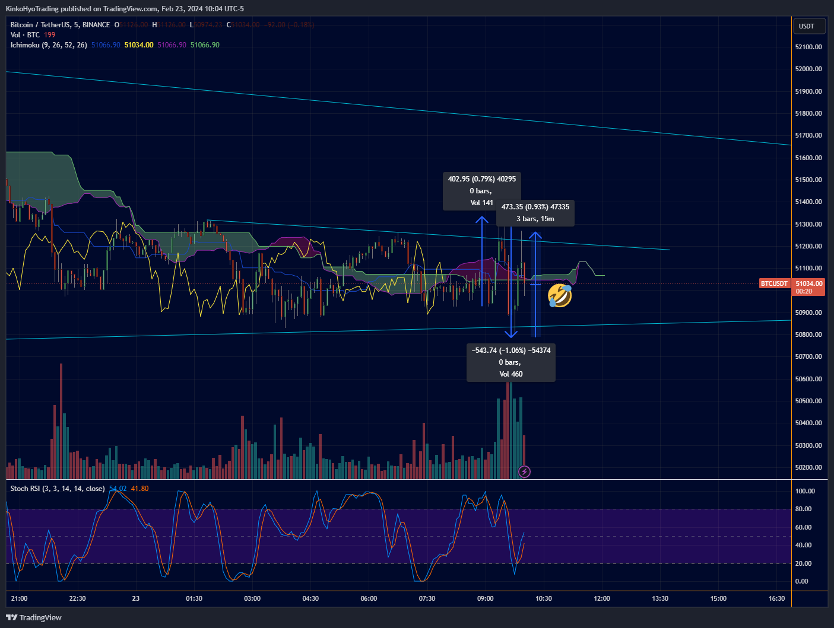The width and height of the screenshot is (834, 628).
Task: Open the USDT currency selector
Action: [808, 26]
